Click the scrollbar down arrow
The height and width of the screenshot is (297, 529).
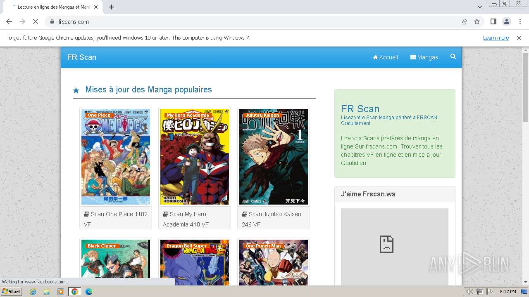pyautogui.click(x=525, y=283)
